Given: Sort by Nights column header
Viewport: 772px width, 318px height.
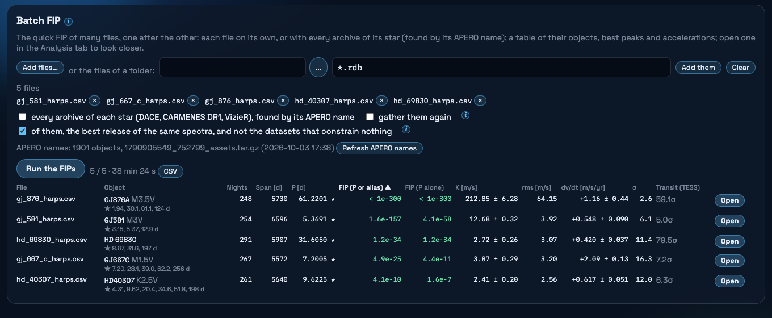Looking at the screenshot, I should (237, 187).
